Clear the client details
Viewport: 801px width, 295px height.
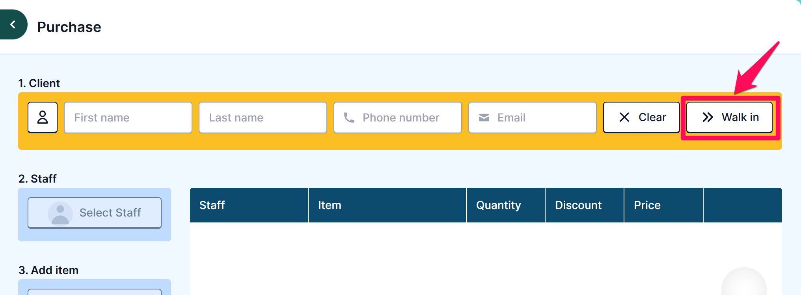click(x=641, y=118)
